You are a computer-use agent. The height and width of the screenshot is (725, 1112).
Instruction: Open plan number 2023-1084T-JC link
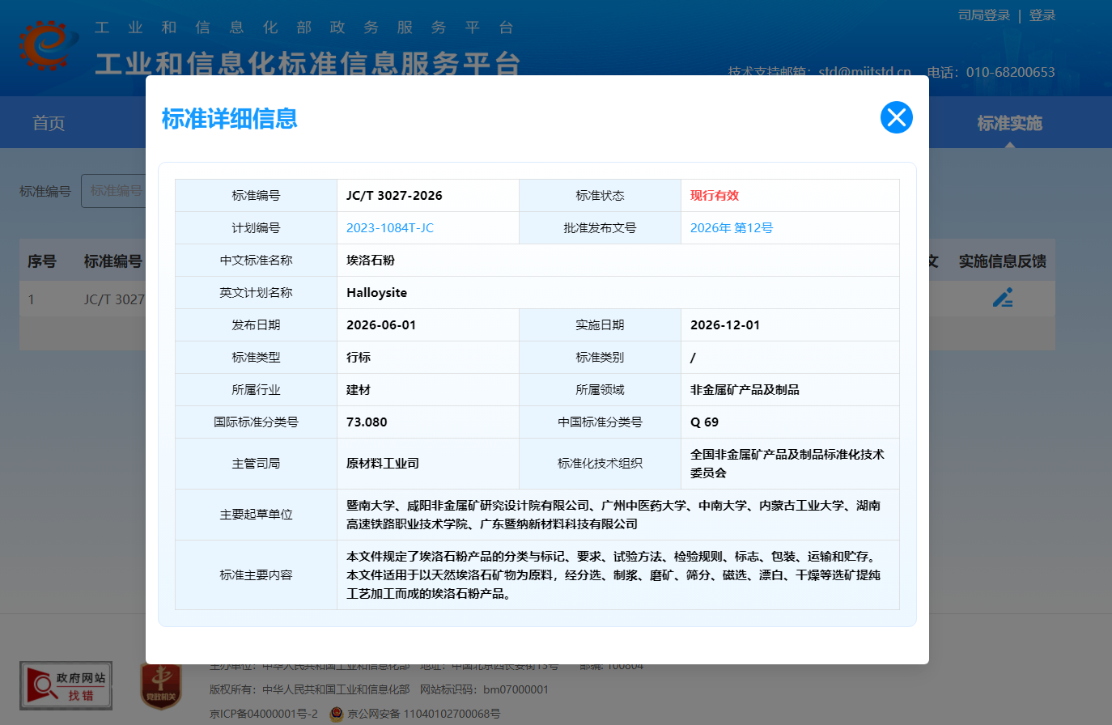click(x=390, y=228)
